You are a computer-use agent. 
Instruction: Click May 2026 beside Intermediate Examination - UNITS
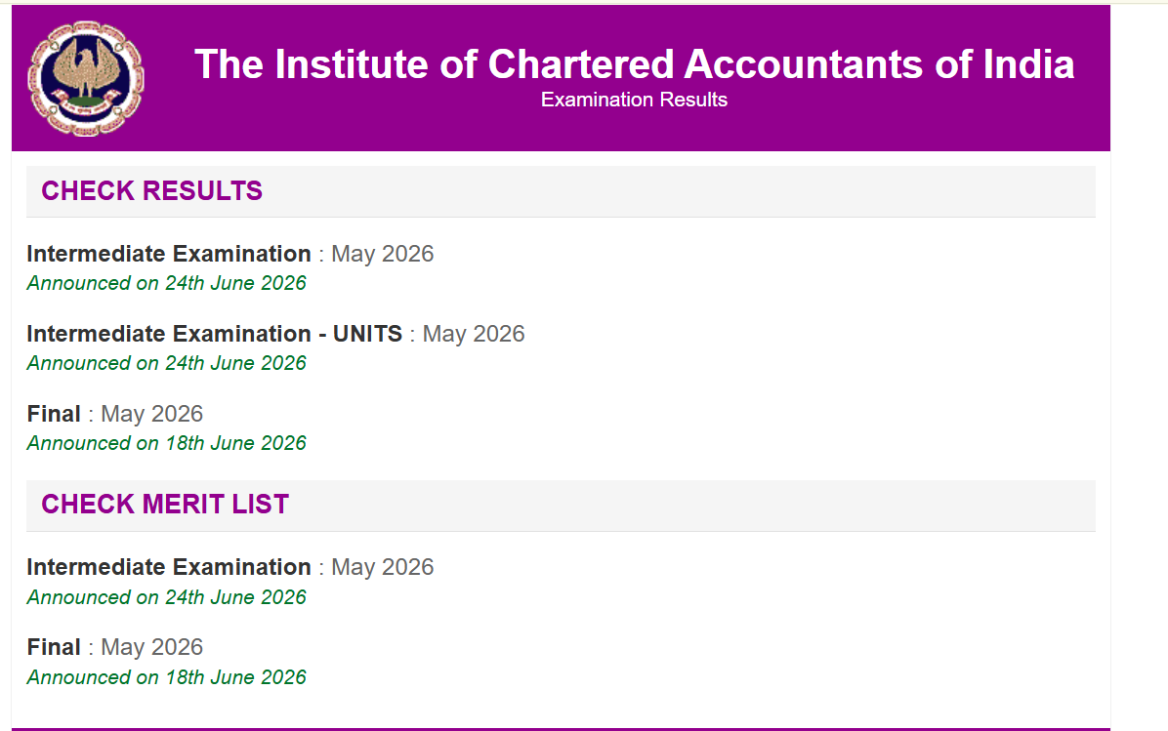pyautogui.click(x=474, y=334)
